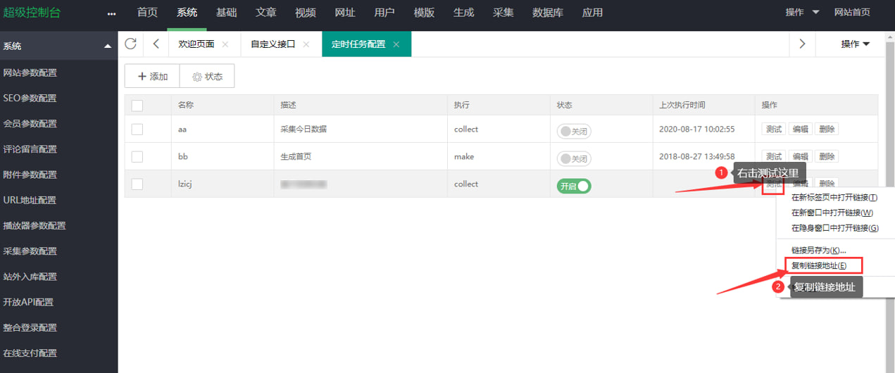
Task: Click the 添加 button with plus icon
Action: point(152,77)
